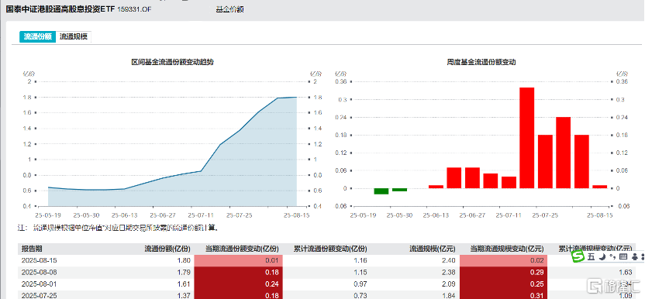Toggle the moon half-width icon in IME bar
Image resolution: width=645 pixels, height=299 pixels.
[602, 257]
